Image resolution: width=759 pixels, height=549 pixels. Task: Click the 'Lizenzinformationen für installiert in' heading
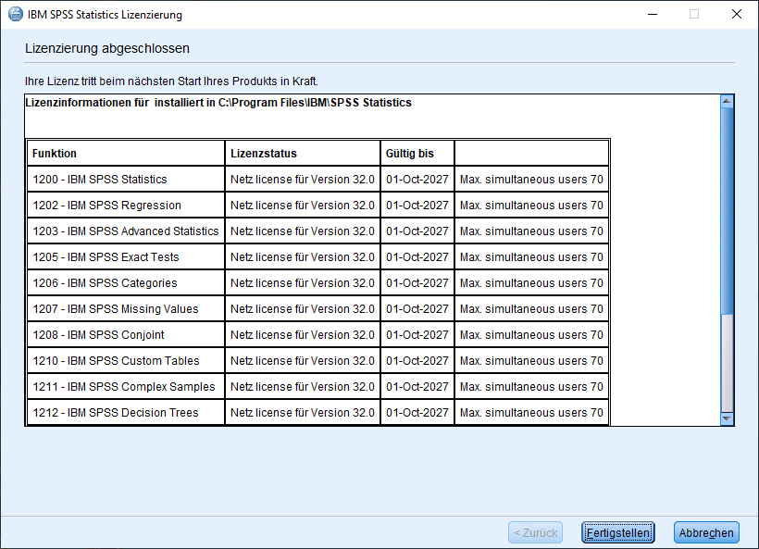pos(218,103)
